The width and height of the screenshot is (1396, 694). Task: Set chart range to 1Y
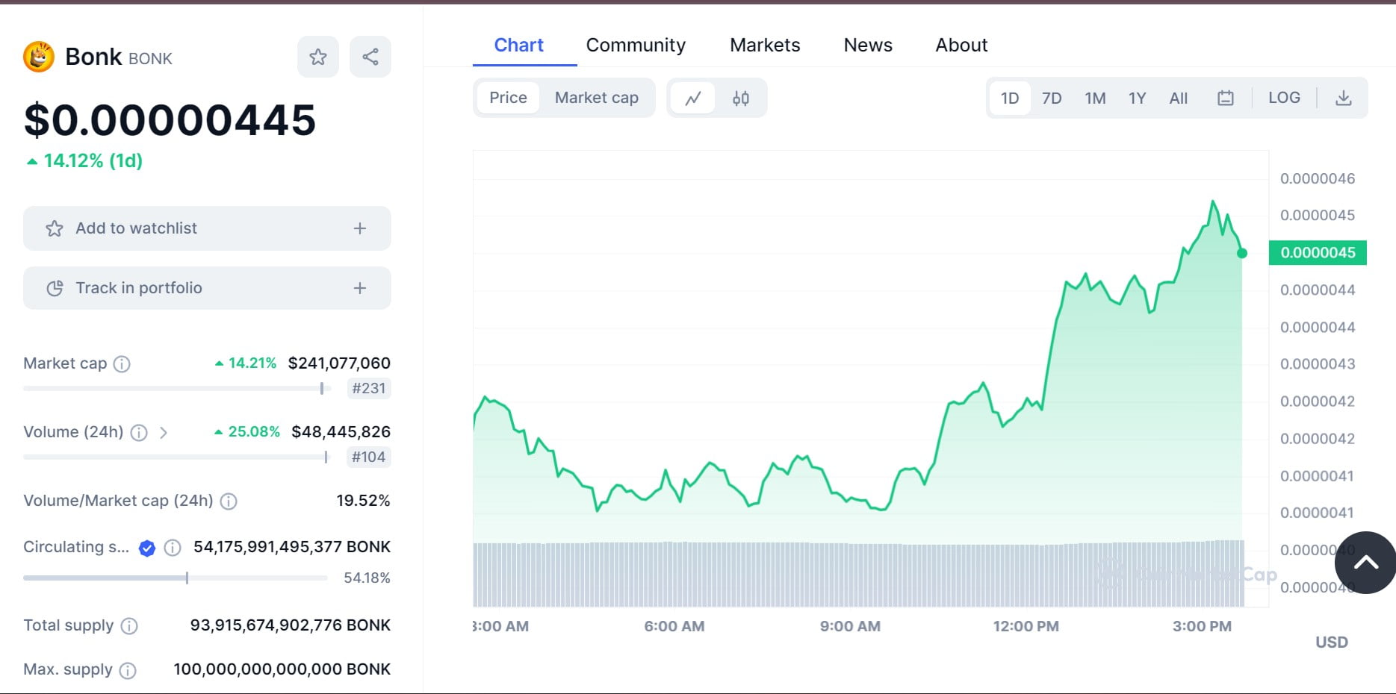[x=1137, y=99]
